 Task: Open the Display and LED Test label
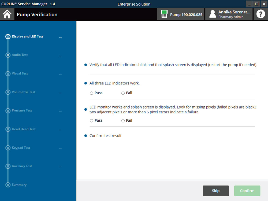tap(28, 36)
